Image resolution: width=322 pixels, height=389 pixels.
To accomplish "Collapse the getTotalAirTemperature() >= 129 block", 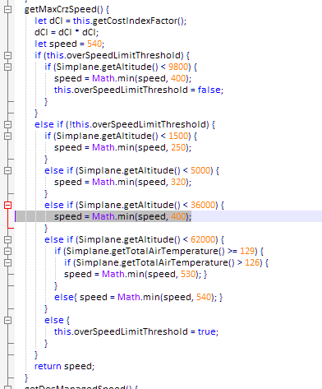I will pos(8,251).
